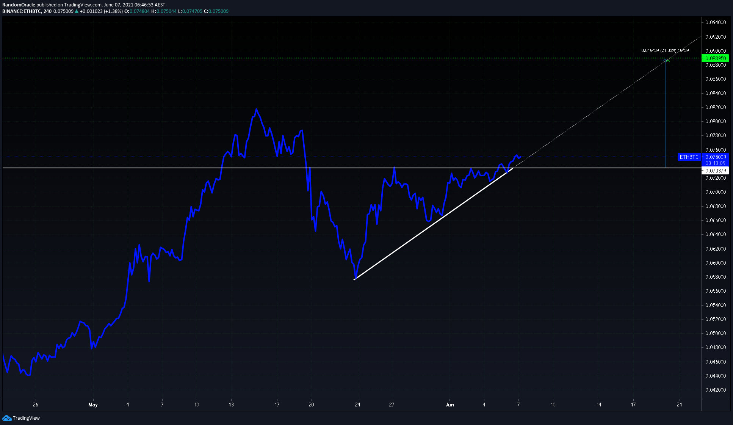Click the Jun label on time axis
This screenshot has height=425, width=733.
click(x=450, y=405)
